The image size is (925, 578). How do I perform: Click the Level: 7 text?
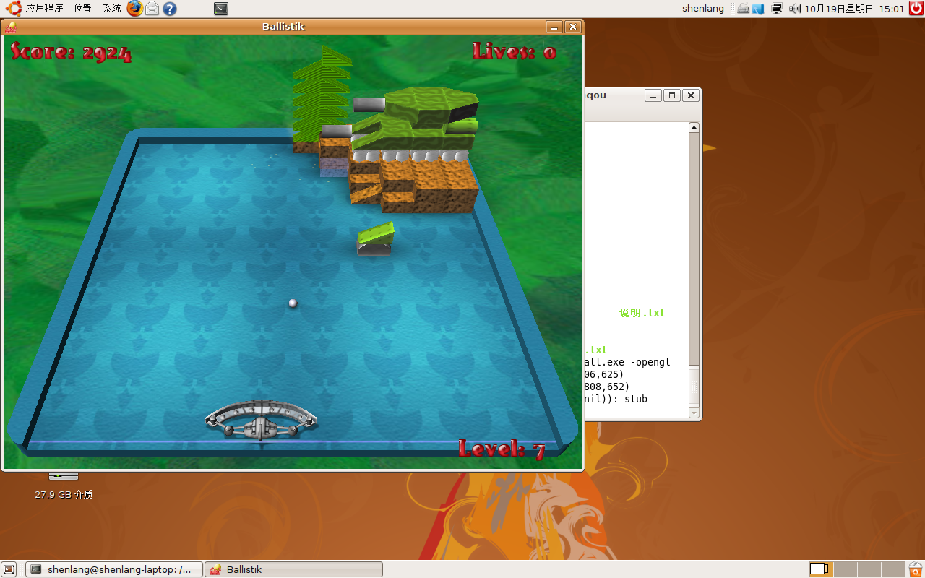coord(502,449)
